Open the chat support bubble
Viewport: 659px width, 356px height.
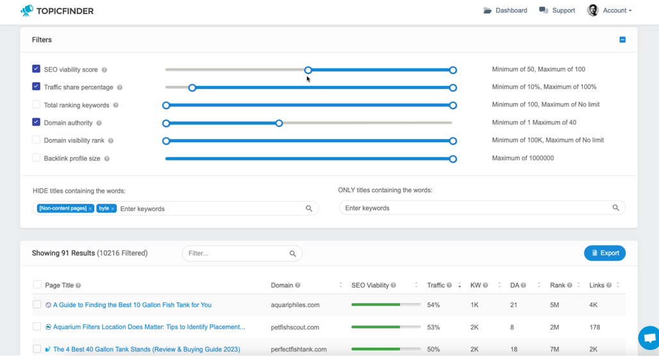point(649,337)
